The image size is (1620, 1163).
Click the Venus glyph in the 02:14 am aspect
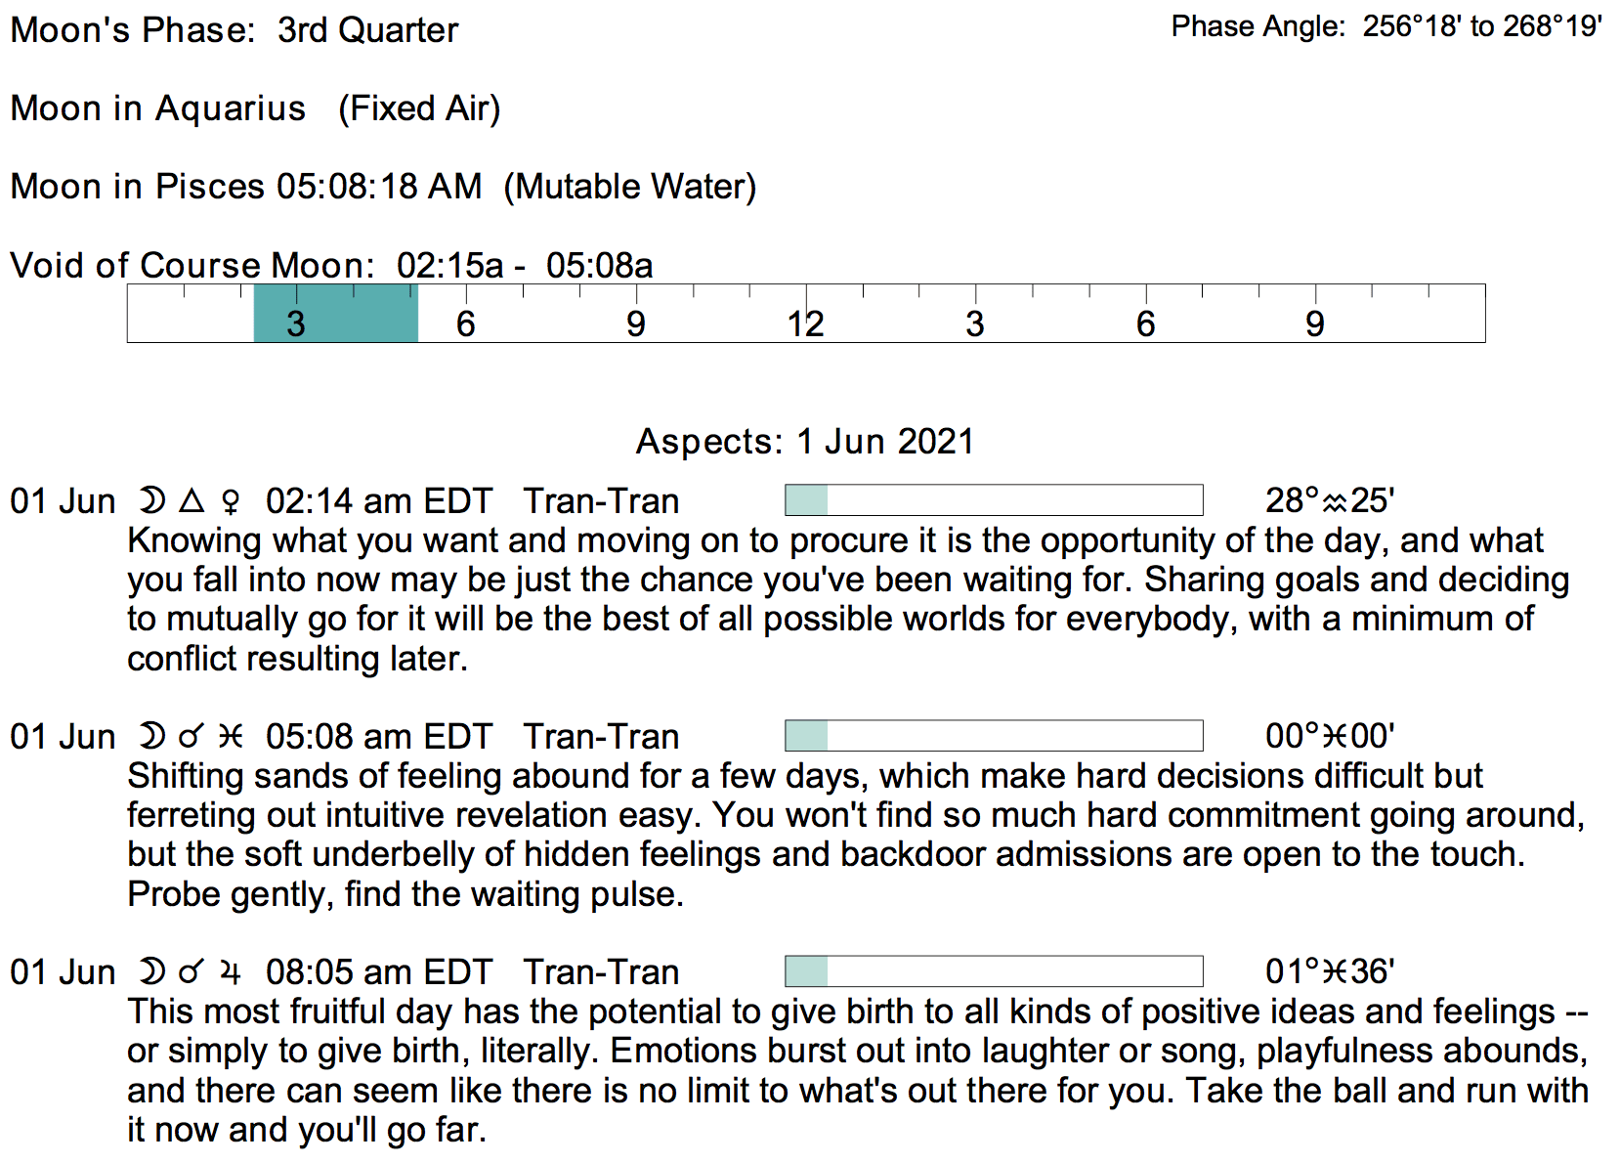click(x=231, y=502)
